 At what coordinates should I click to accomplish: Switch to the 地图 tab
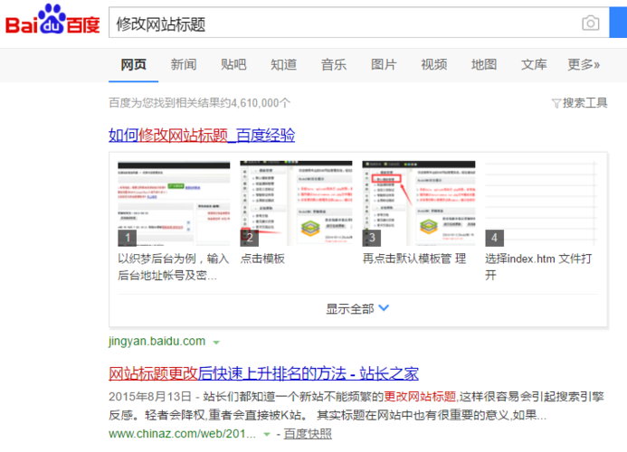click(x=484, y=65)
